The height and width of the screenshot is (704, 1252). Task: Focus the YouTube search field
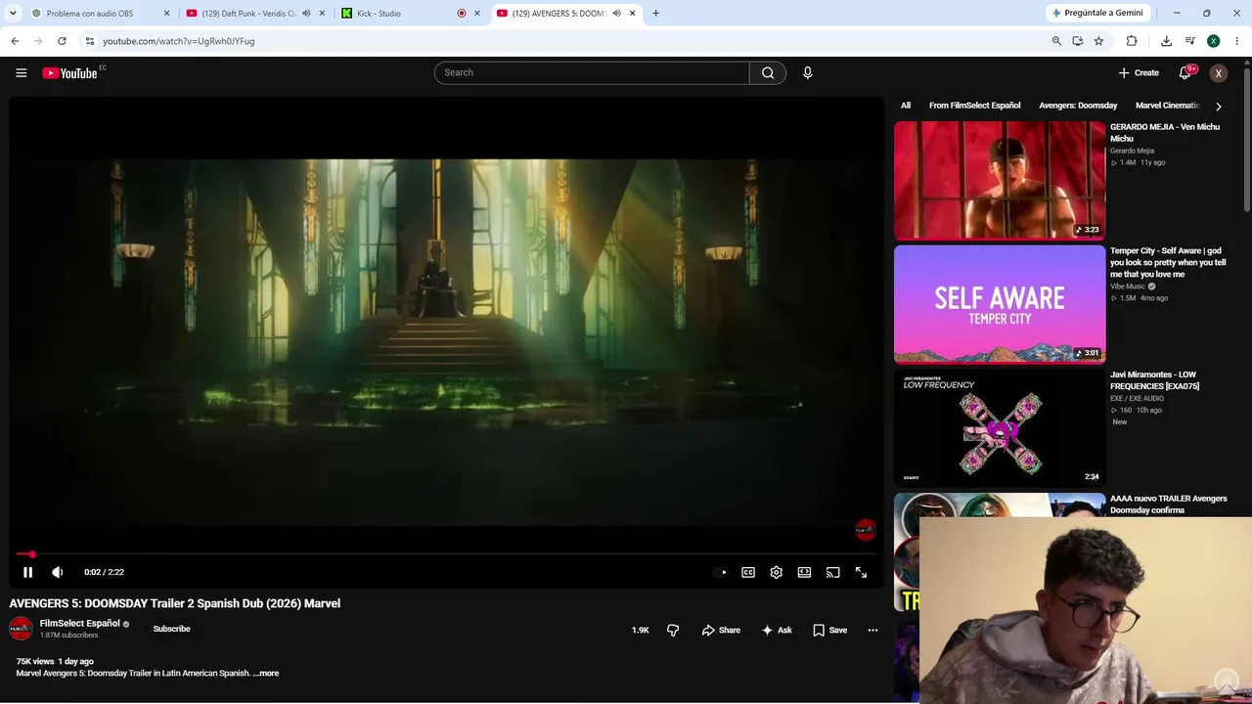pos(592,72)
